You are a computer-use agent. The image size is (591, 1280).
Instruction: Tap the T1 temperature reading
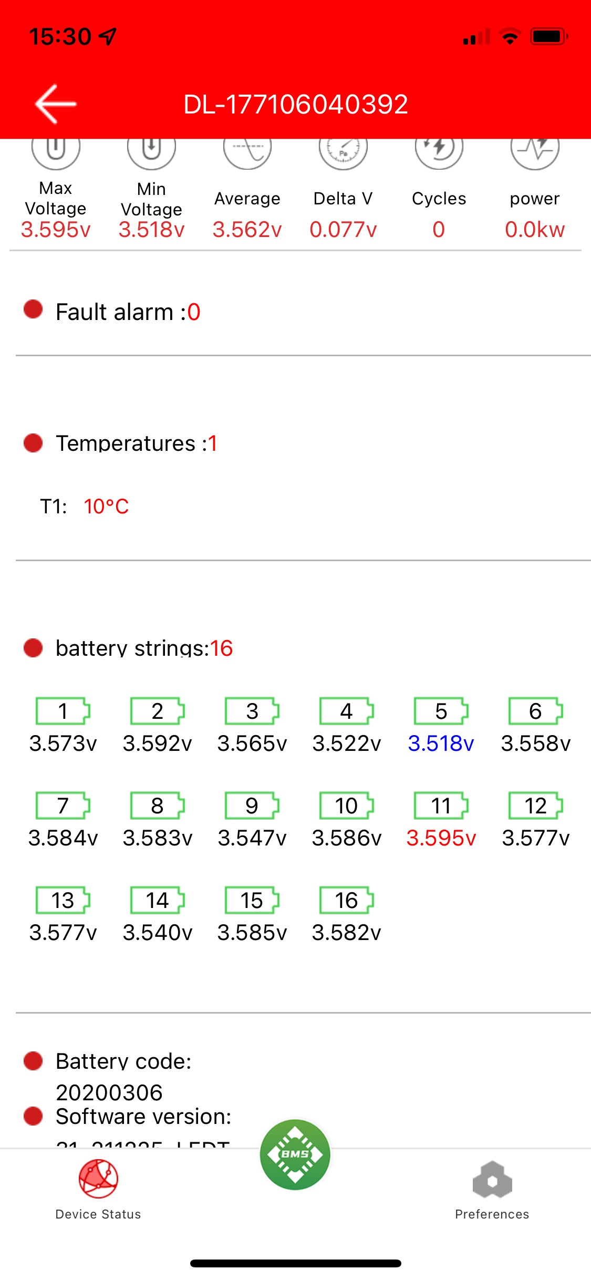coord(106,507)
